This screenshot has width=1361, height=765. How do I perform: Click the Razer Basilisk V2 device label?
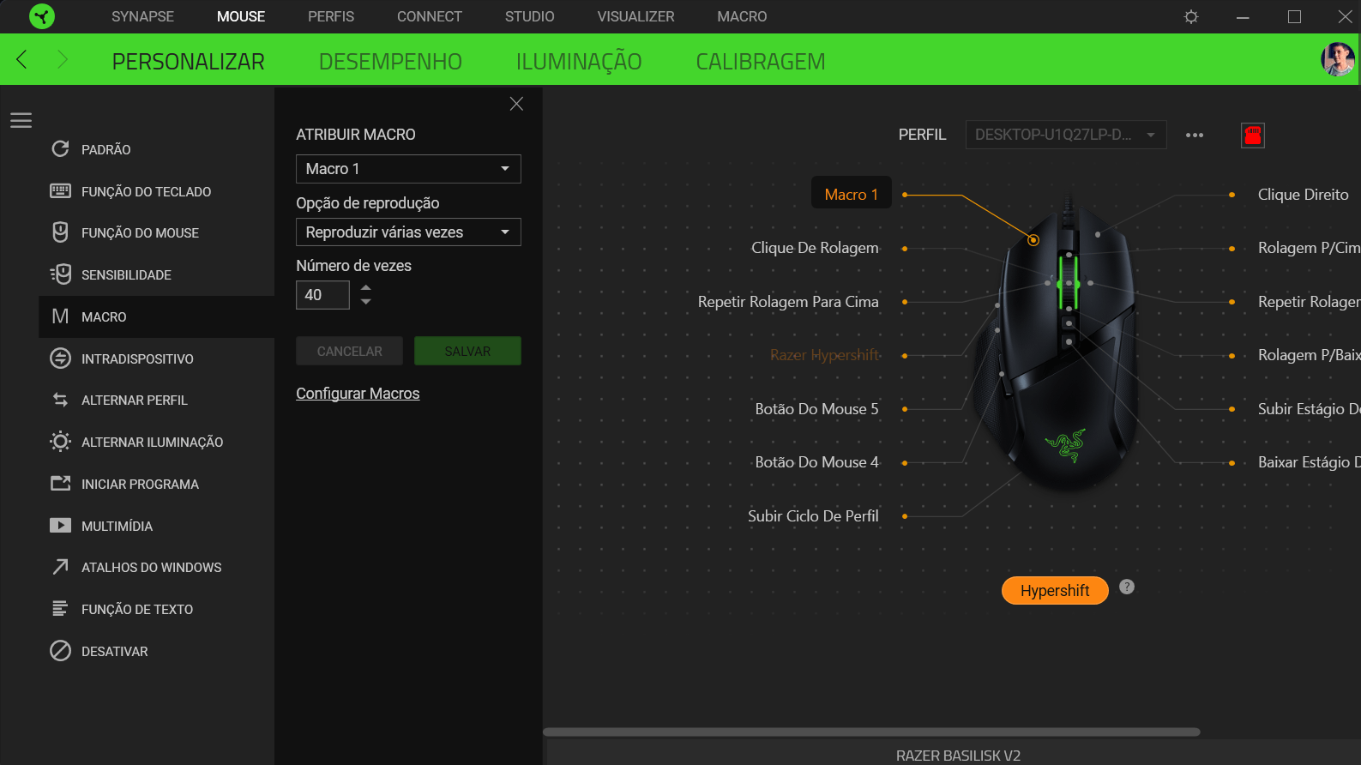[x=958, y=756]
